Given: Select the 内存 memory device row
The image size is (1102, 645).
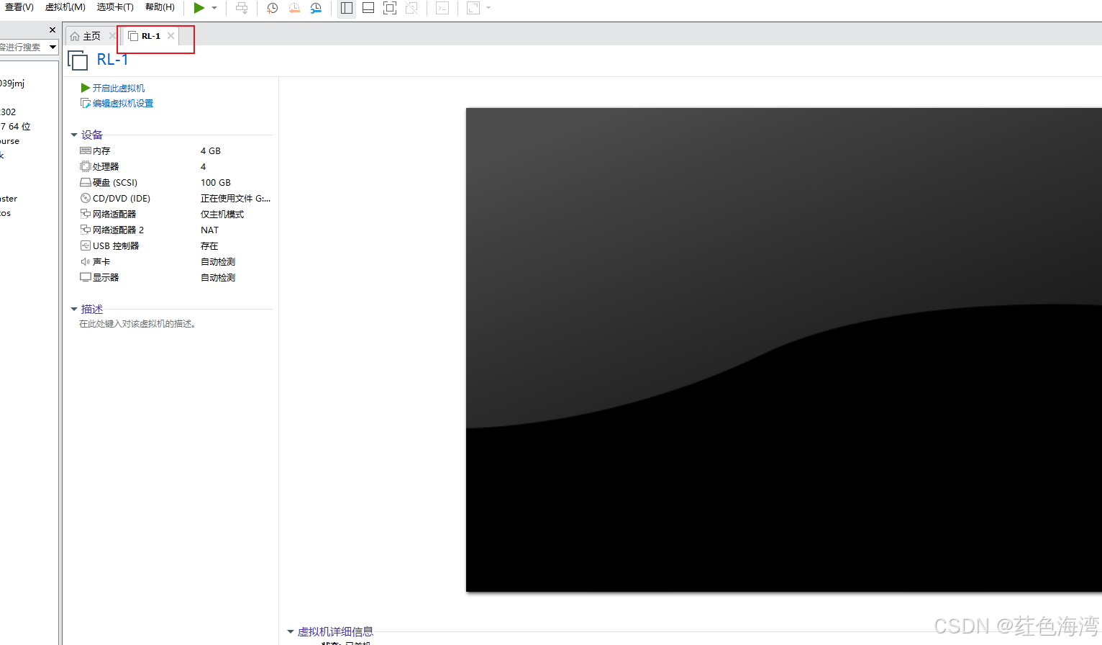Looking at the screenshot, I should [175, 151].
